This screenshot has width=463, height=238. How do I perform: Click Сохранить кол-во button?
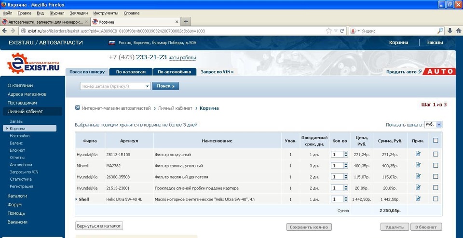(x=309, y=227)
